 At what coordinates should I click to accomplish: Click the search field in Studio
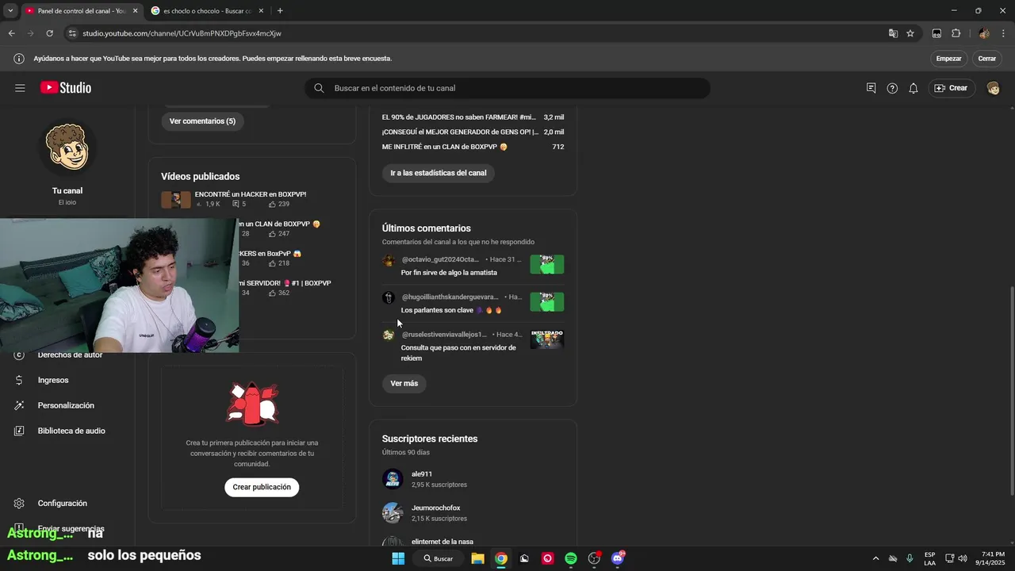pos(507,88)
